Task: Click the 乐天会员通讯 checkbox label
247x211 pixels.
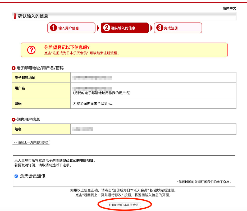Action: (x=33, y=176)
